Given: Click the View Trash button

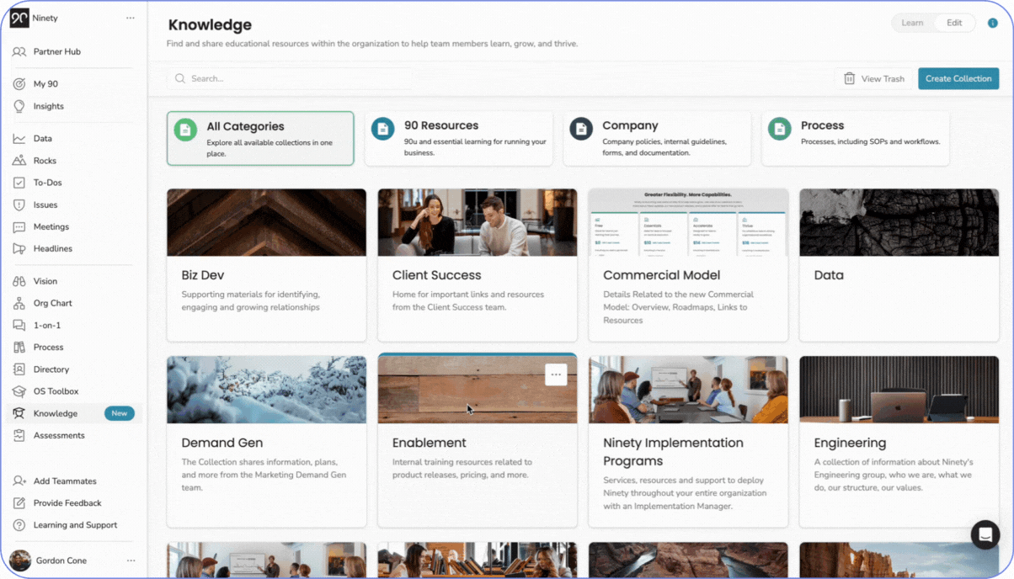Looking at the screenshot, I should 874,78.
